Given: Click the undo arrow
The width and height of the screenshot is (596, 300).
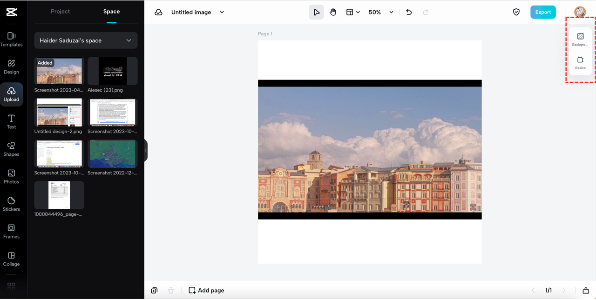Looking at the screenshot, I should [409, 12].
